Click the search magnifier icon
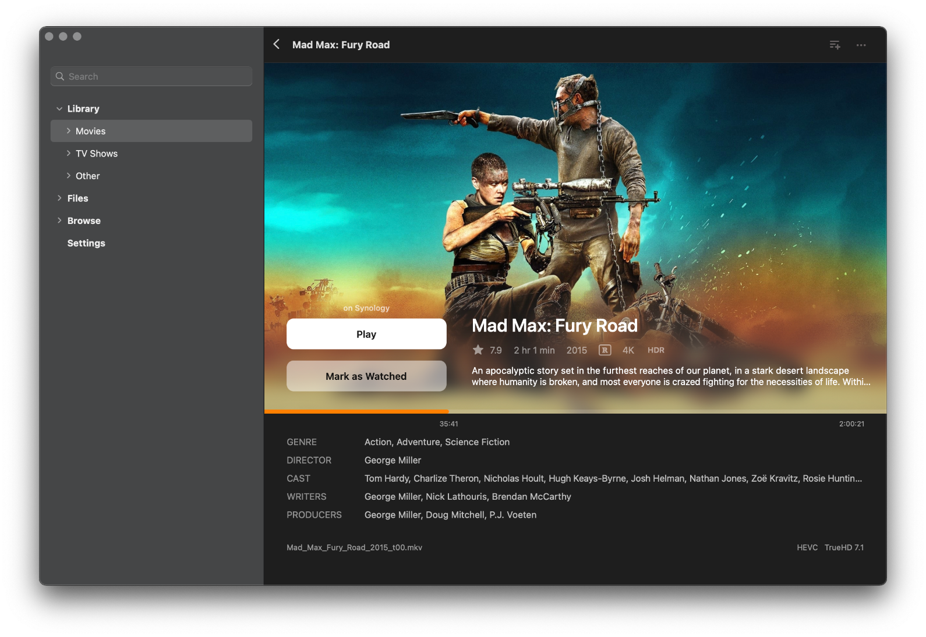The height and width of the screenshot is (637, 926). [x=59, y=76]
